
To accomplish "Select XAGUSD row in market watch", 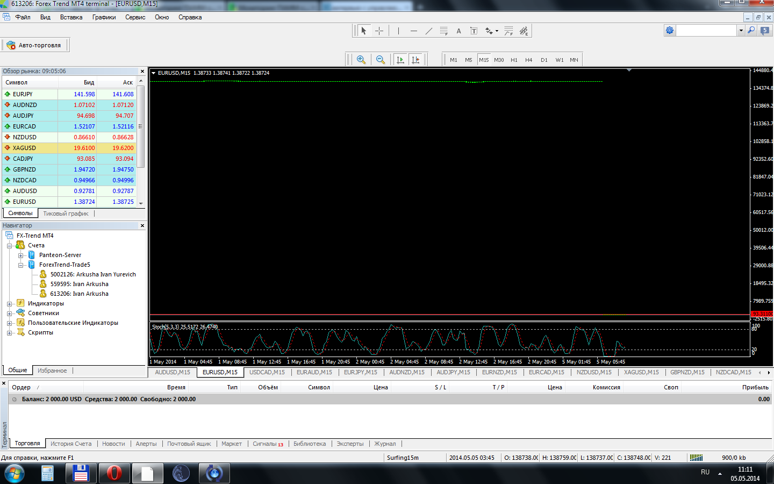I will (x=69, y=148).
